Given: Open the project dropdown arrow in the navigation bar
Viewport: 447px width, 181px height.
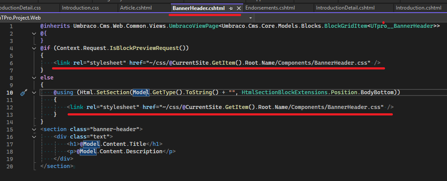Looking at the screenshot, I should tap(251, 18).
